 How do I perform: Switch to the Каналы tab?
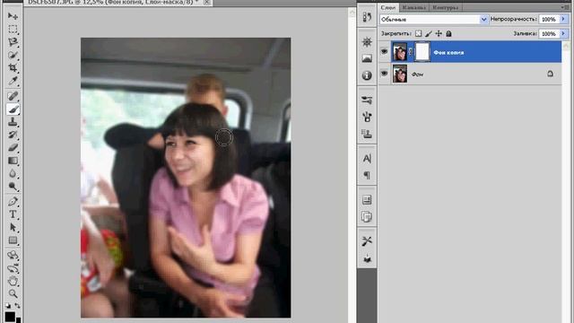click(x=413, y=7)
